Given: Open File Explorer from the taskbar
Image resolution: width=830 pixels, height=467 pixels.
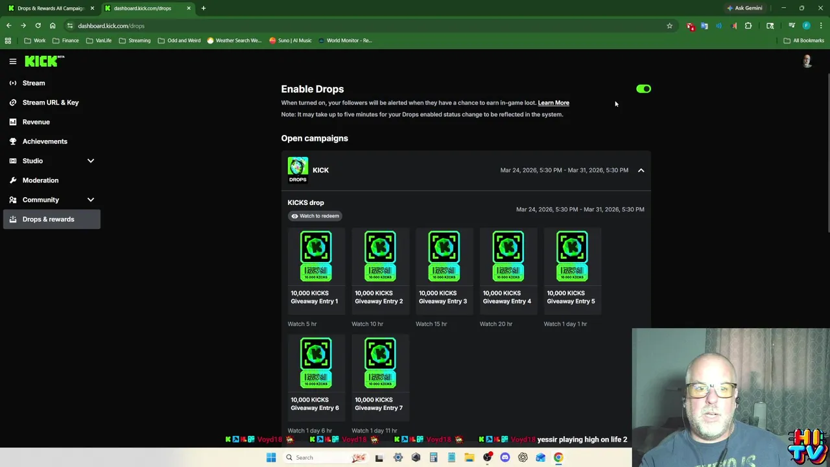Looking at the screenshot, I should coord(469,457).
